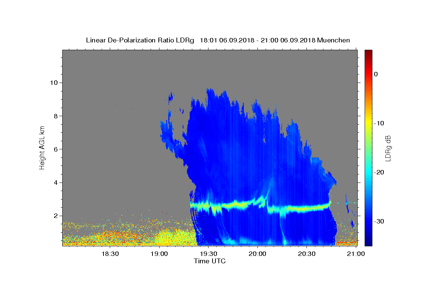The height and width of the screenshot is (295, 442).
Task: Click the height tick label 2
Action: [56, 216]
